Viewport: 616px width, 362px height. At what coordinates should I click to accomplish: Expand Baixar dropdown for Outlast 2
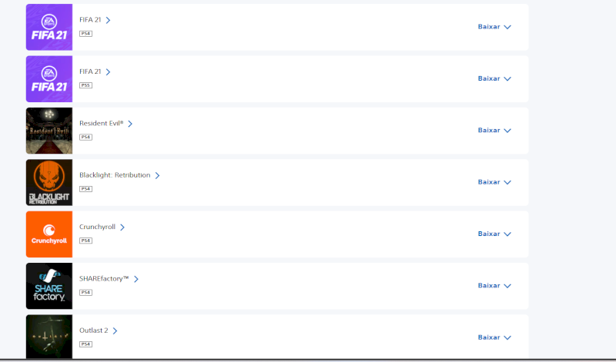494,337
